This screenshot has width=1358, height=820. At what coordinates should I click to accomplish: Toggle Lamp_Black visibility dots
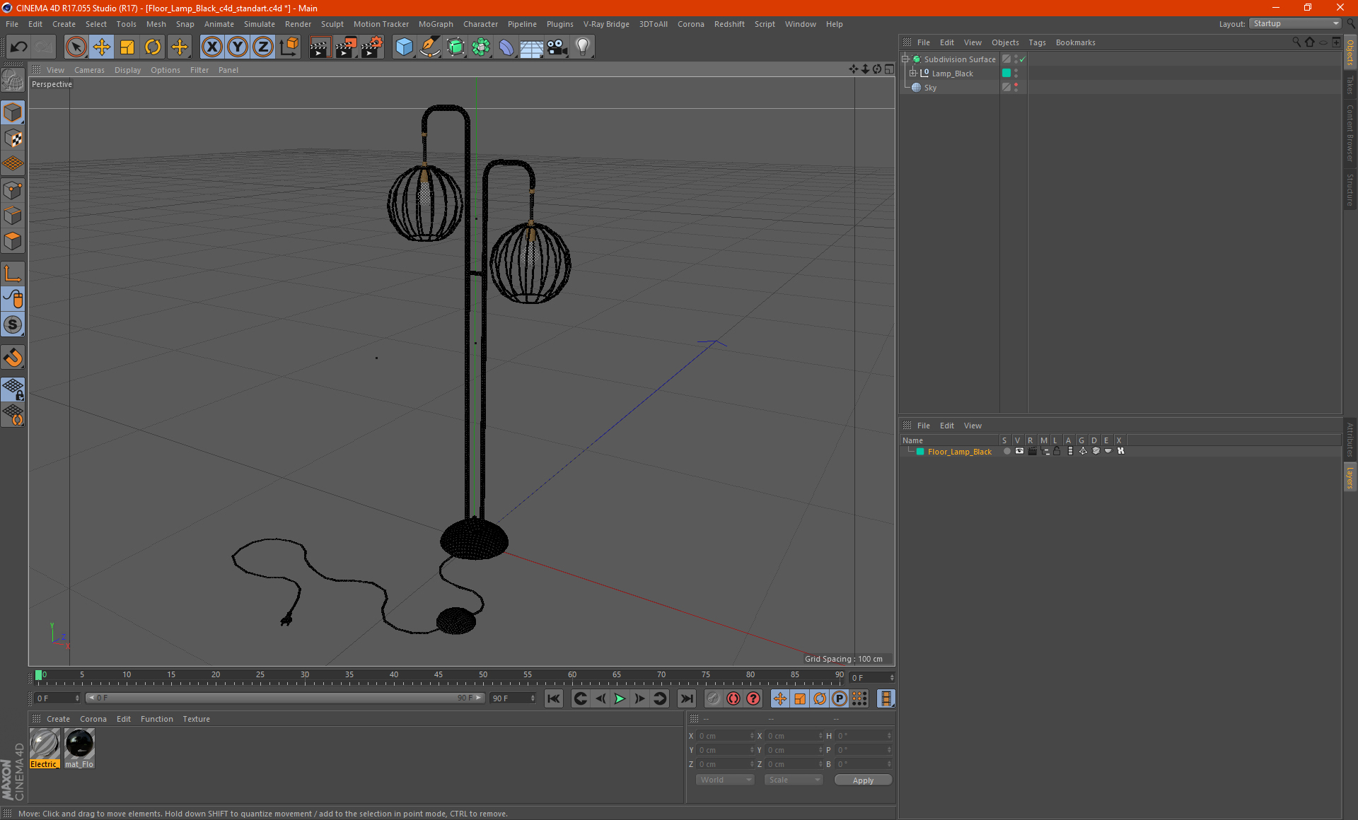[1016, 74]
